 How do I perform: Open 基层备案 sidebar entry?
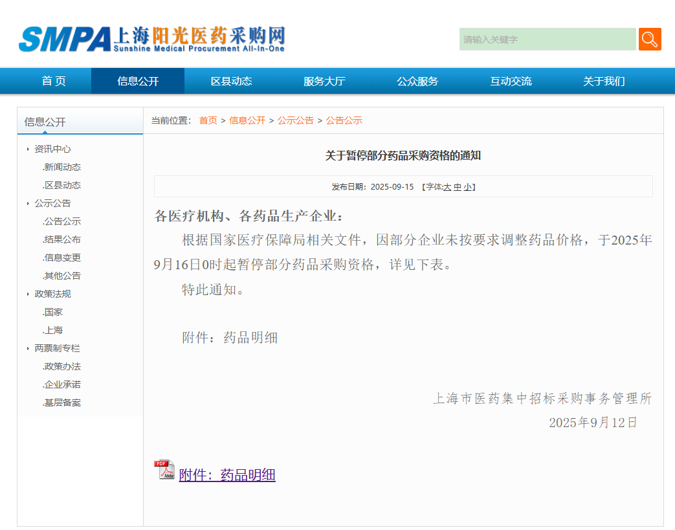pos(62,403)
